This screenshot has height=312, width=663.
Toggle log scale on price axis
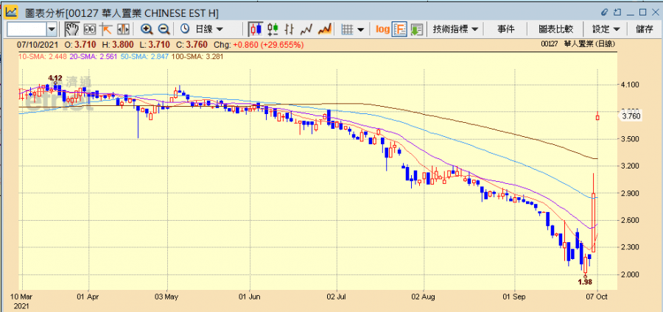pos(382,29)
